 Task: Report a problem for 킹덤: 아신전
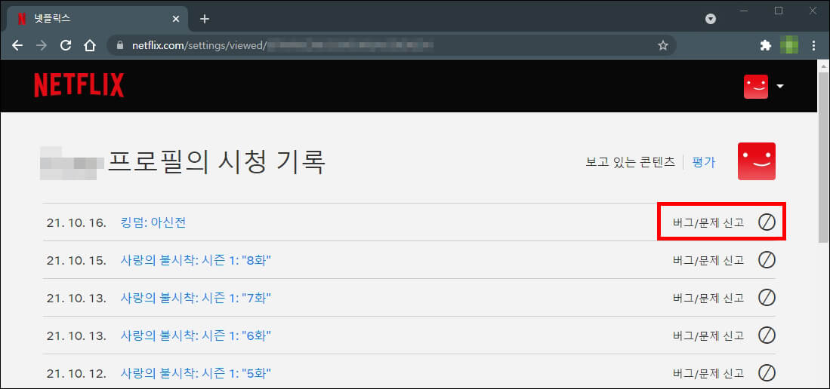(708, 222)
